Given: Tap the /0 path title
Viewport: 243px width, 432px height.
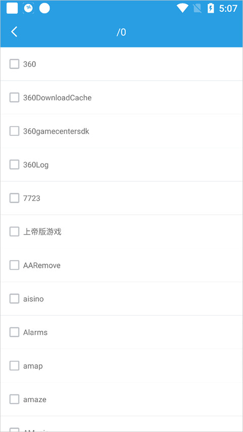Looking at the screenshot, I should pos(121,32).
